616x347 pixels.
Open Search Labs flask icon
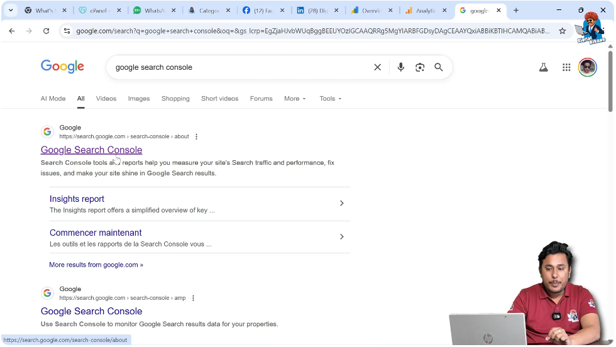click(x=543, y=67)
